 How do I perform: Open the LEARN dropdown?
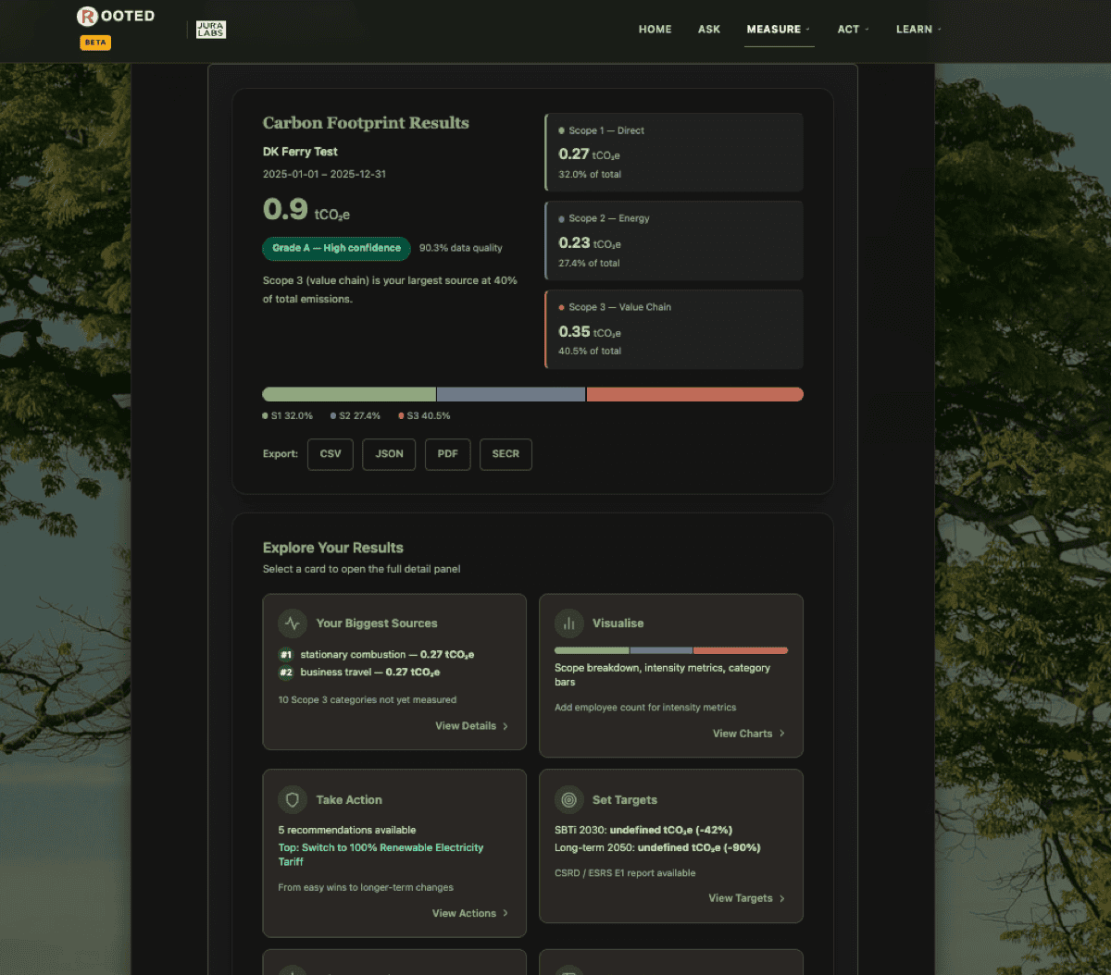pos(917,29)
